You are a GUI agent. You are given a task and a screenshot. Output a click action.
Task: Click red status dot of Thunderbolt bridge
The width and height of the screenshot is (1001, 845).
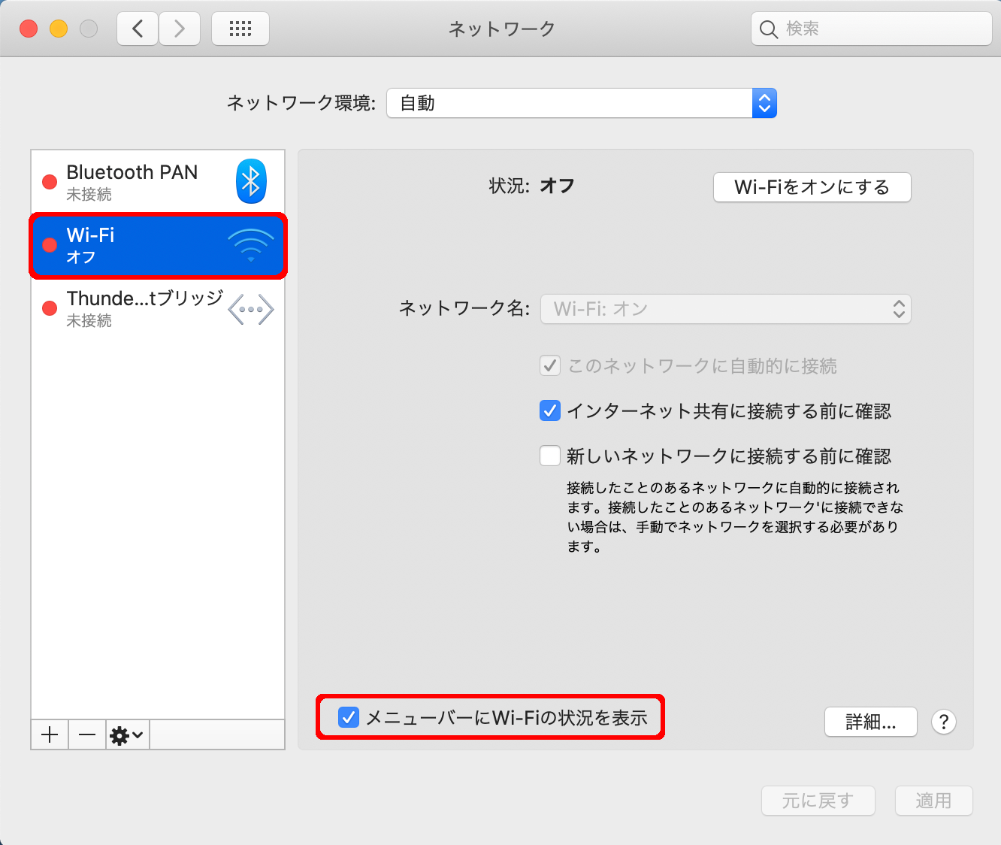tap(50, 308)
